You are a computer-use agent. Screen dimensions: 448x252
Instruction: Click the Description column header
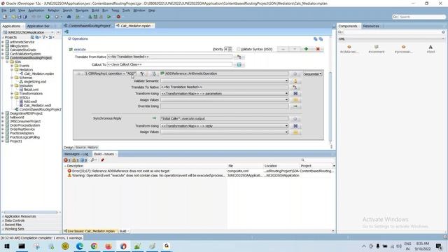point(75,166)
